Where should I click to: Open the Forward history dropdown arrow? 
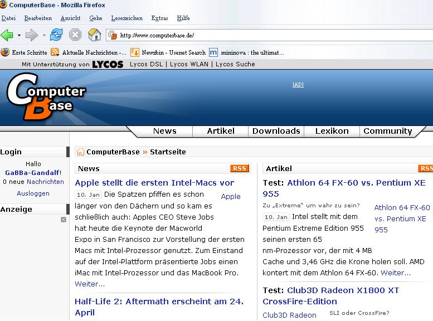click(x=44, y=35)
